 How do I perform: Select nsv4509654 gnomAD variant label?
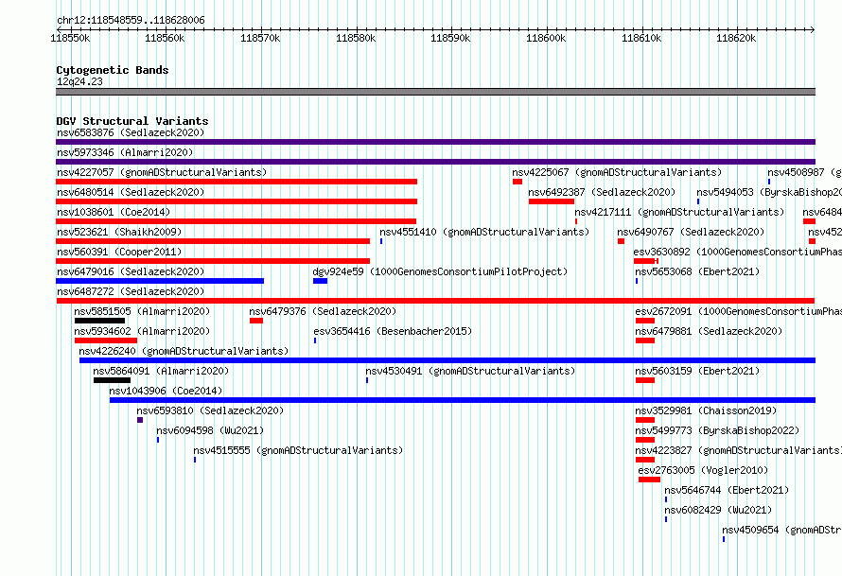click(x=781, y=530)
